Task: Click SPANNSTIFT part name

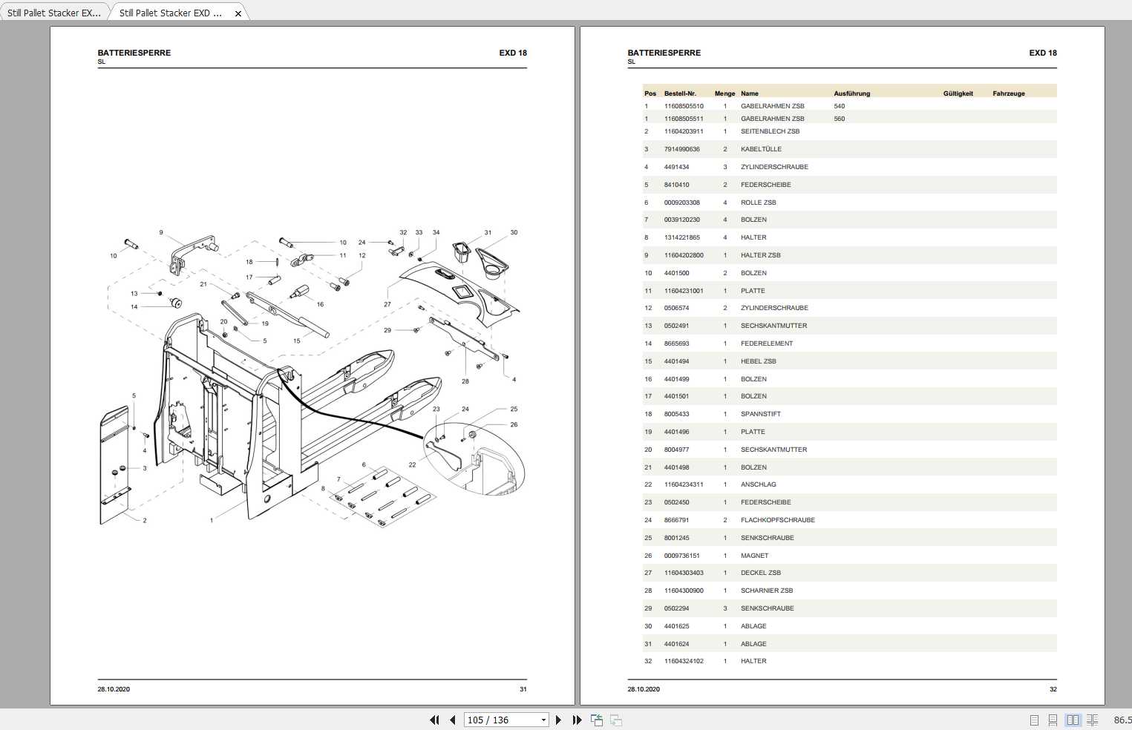Action: (x=760, y=414)
